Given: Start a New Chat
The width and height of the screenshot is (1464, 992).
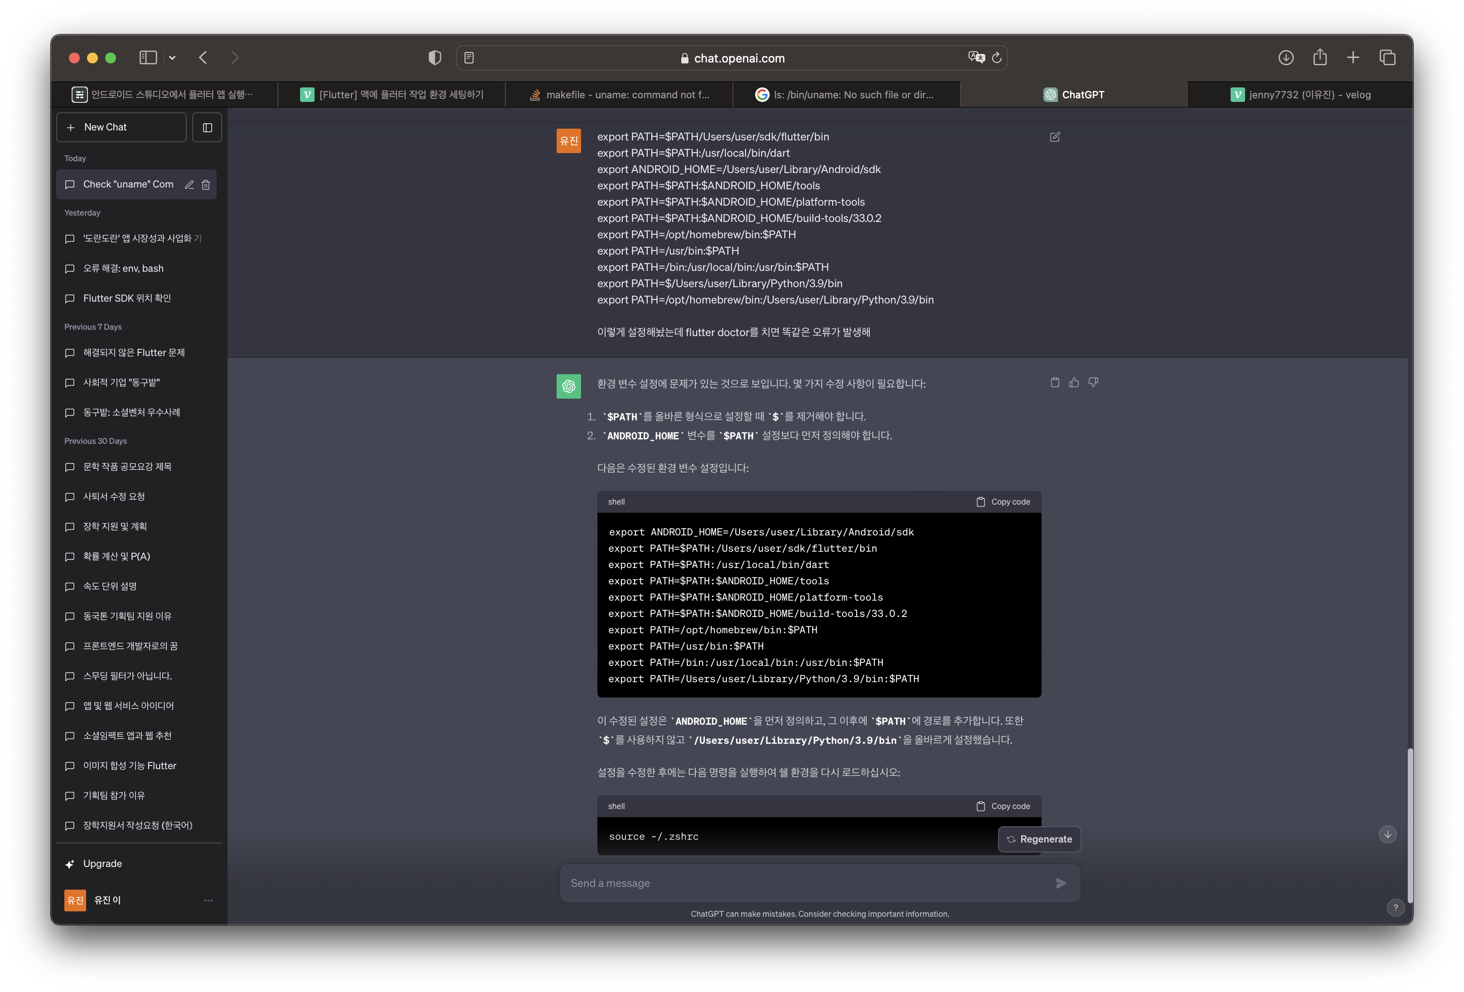Looking at the screenshot, I should tap(121, 127).
